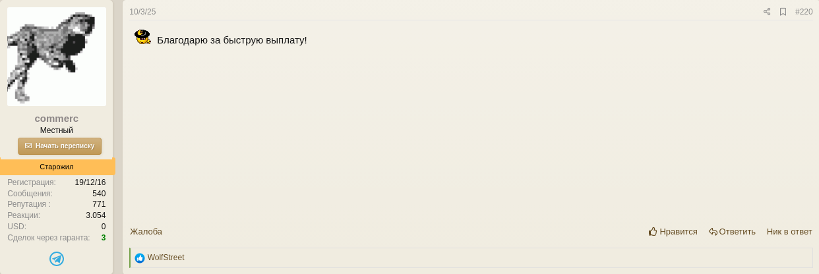Click the thumbs-up icon next to Нравится

click(x=653, y=232)
